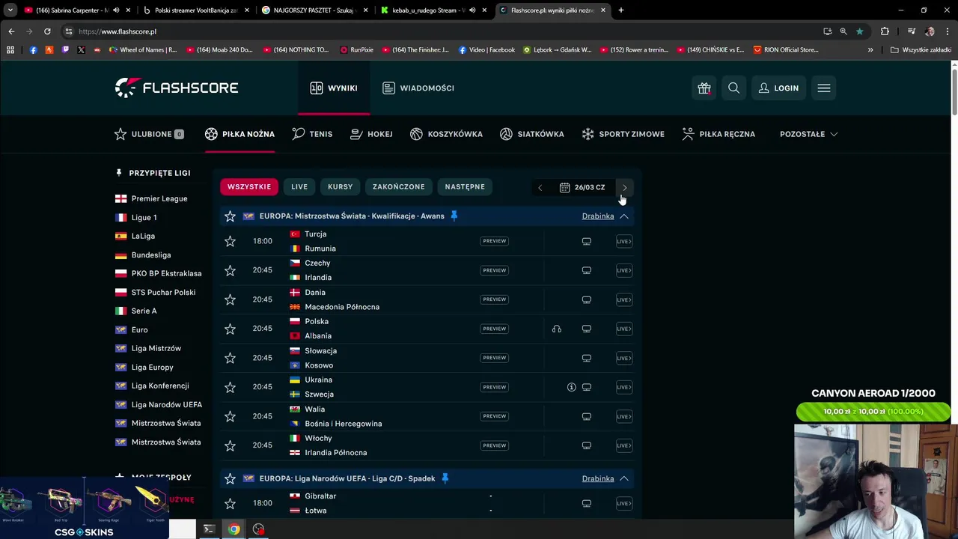Open info icon for Ukraina – Szwecja

pos(571,387)
